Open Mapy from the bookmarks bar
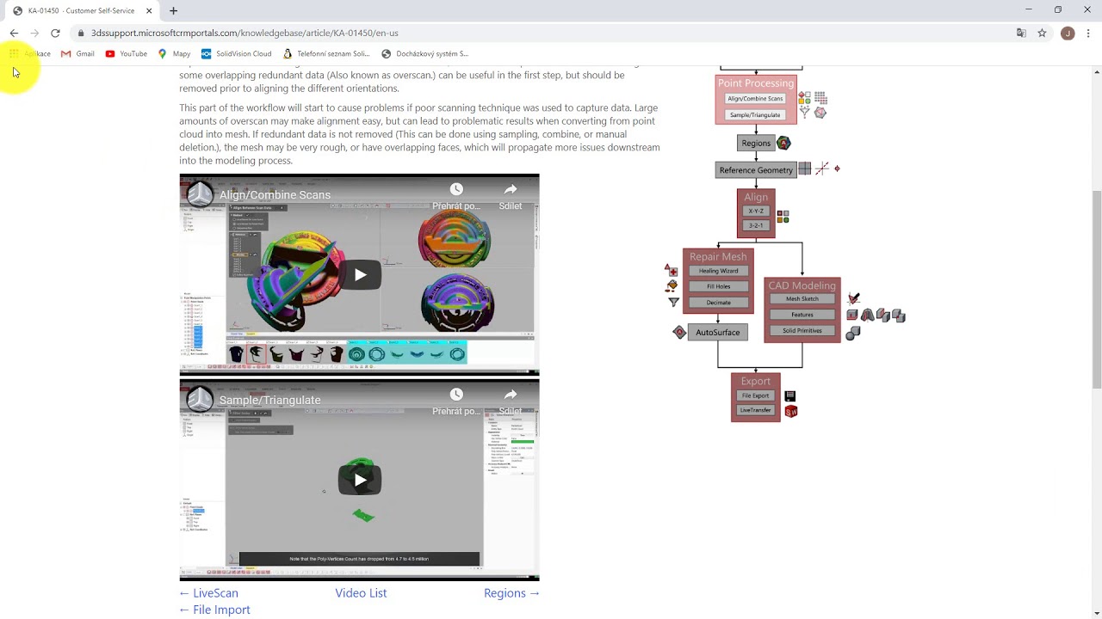The height and width of the screenshot is (619, 1102). click(x=176, y=53)
